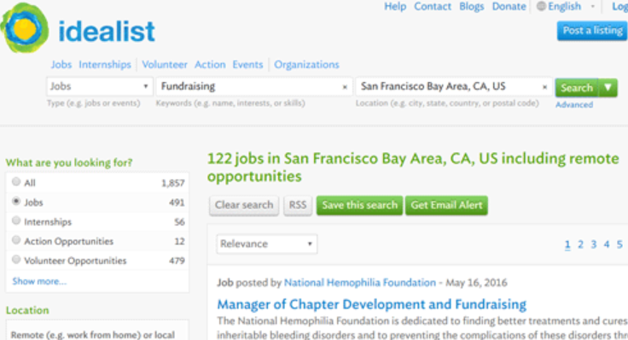Clear the Fundraising keyword field with x
The width and height of the screenshot is (628, 340).
pos(345,86)
